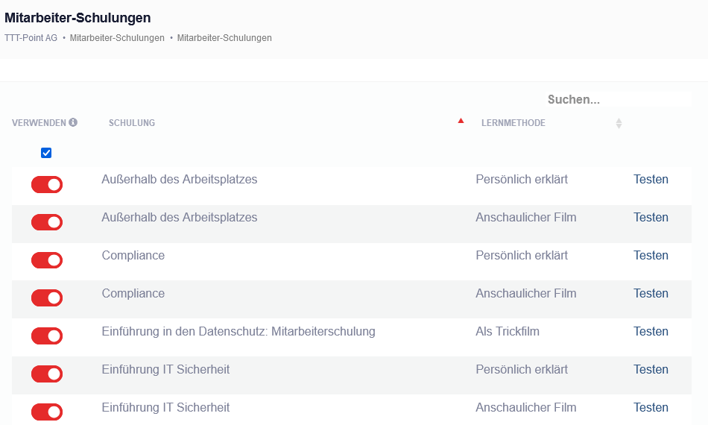Test the Compliance, Anschaulicher Film training
Screen dimensions: 708x425
click(651, 294)
